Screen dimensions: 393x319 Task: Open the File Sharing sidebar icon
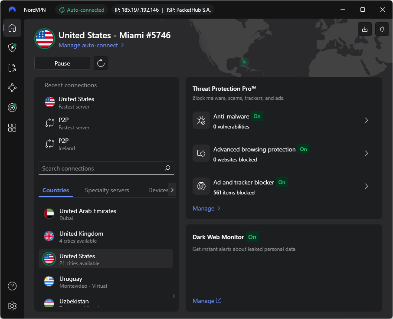[x=12, y=68]
